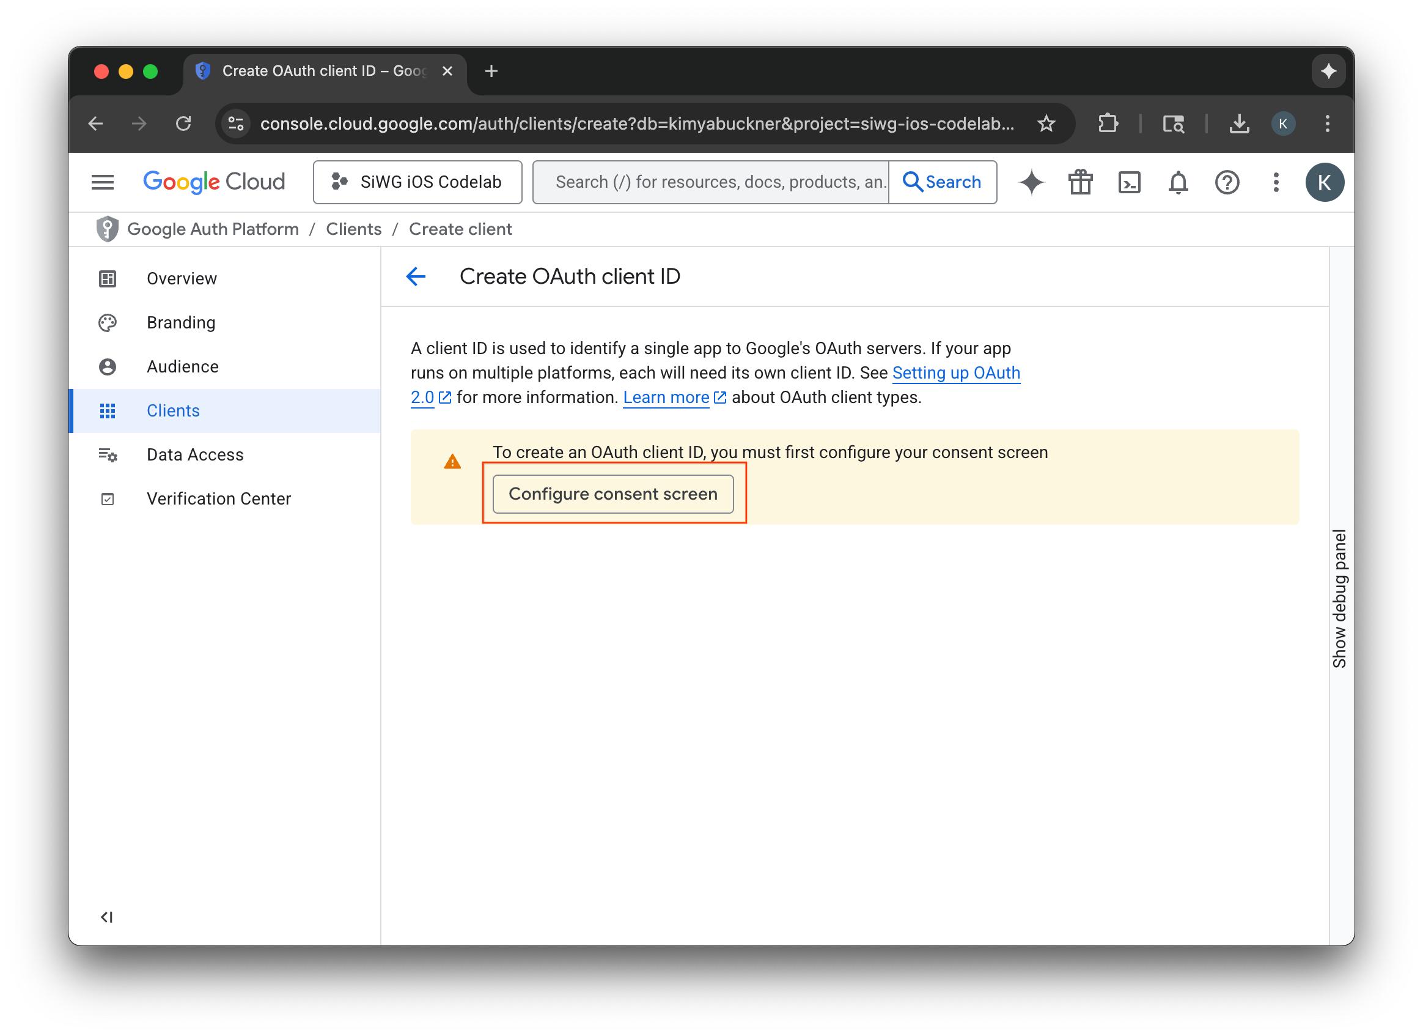Viewport: 1423px width, 1036px height.
Task: Open the navigation hamburger menu
Action: pos(103,182)
